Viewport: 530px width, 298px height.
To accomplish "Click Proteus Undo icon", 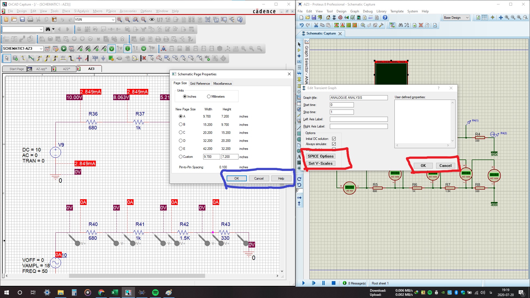I will click(x=301, y=25).
